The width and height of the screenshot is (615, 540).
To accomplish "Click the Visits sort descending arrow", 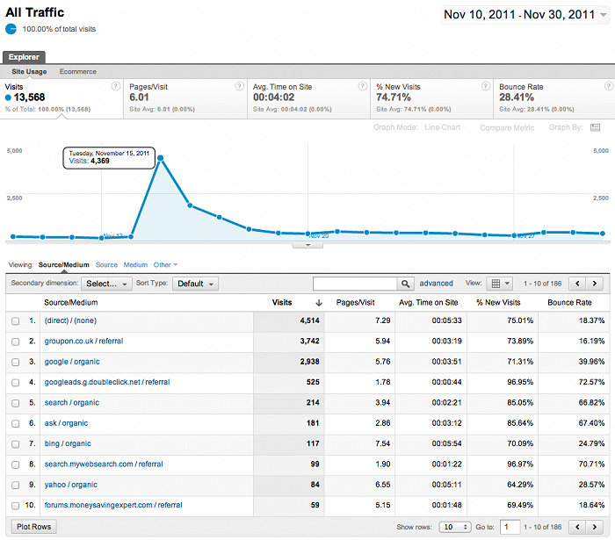I will coord(319,303).
